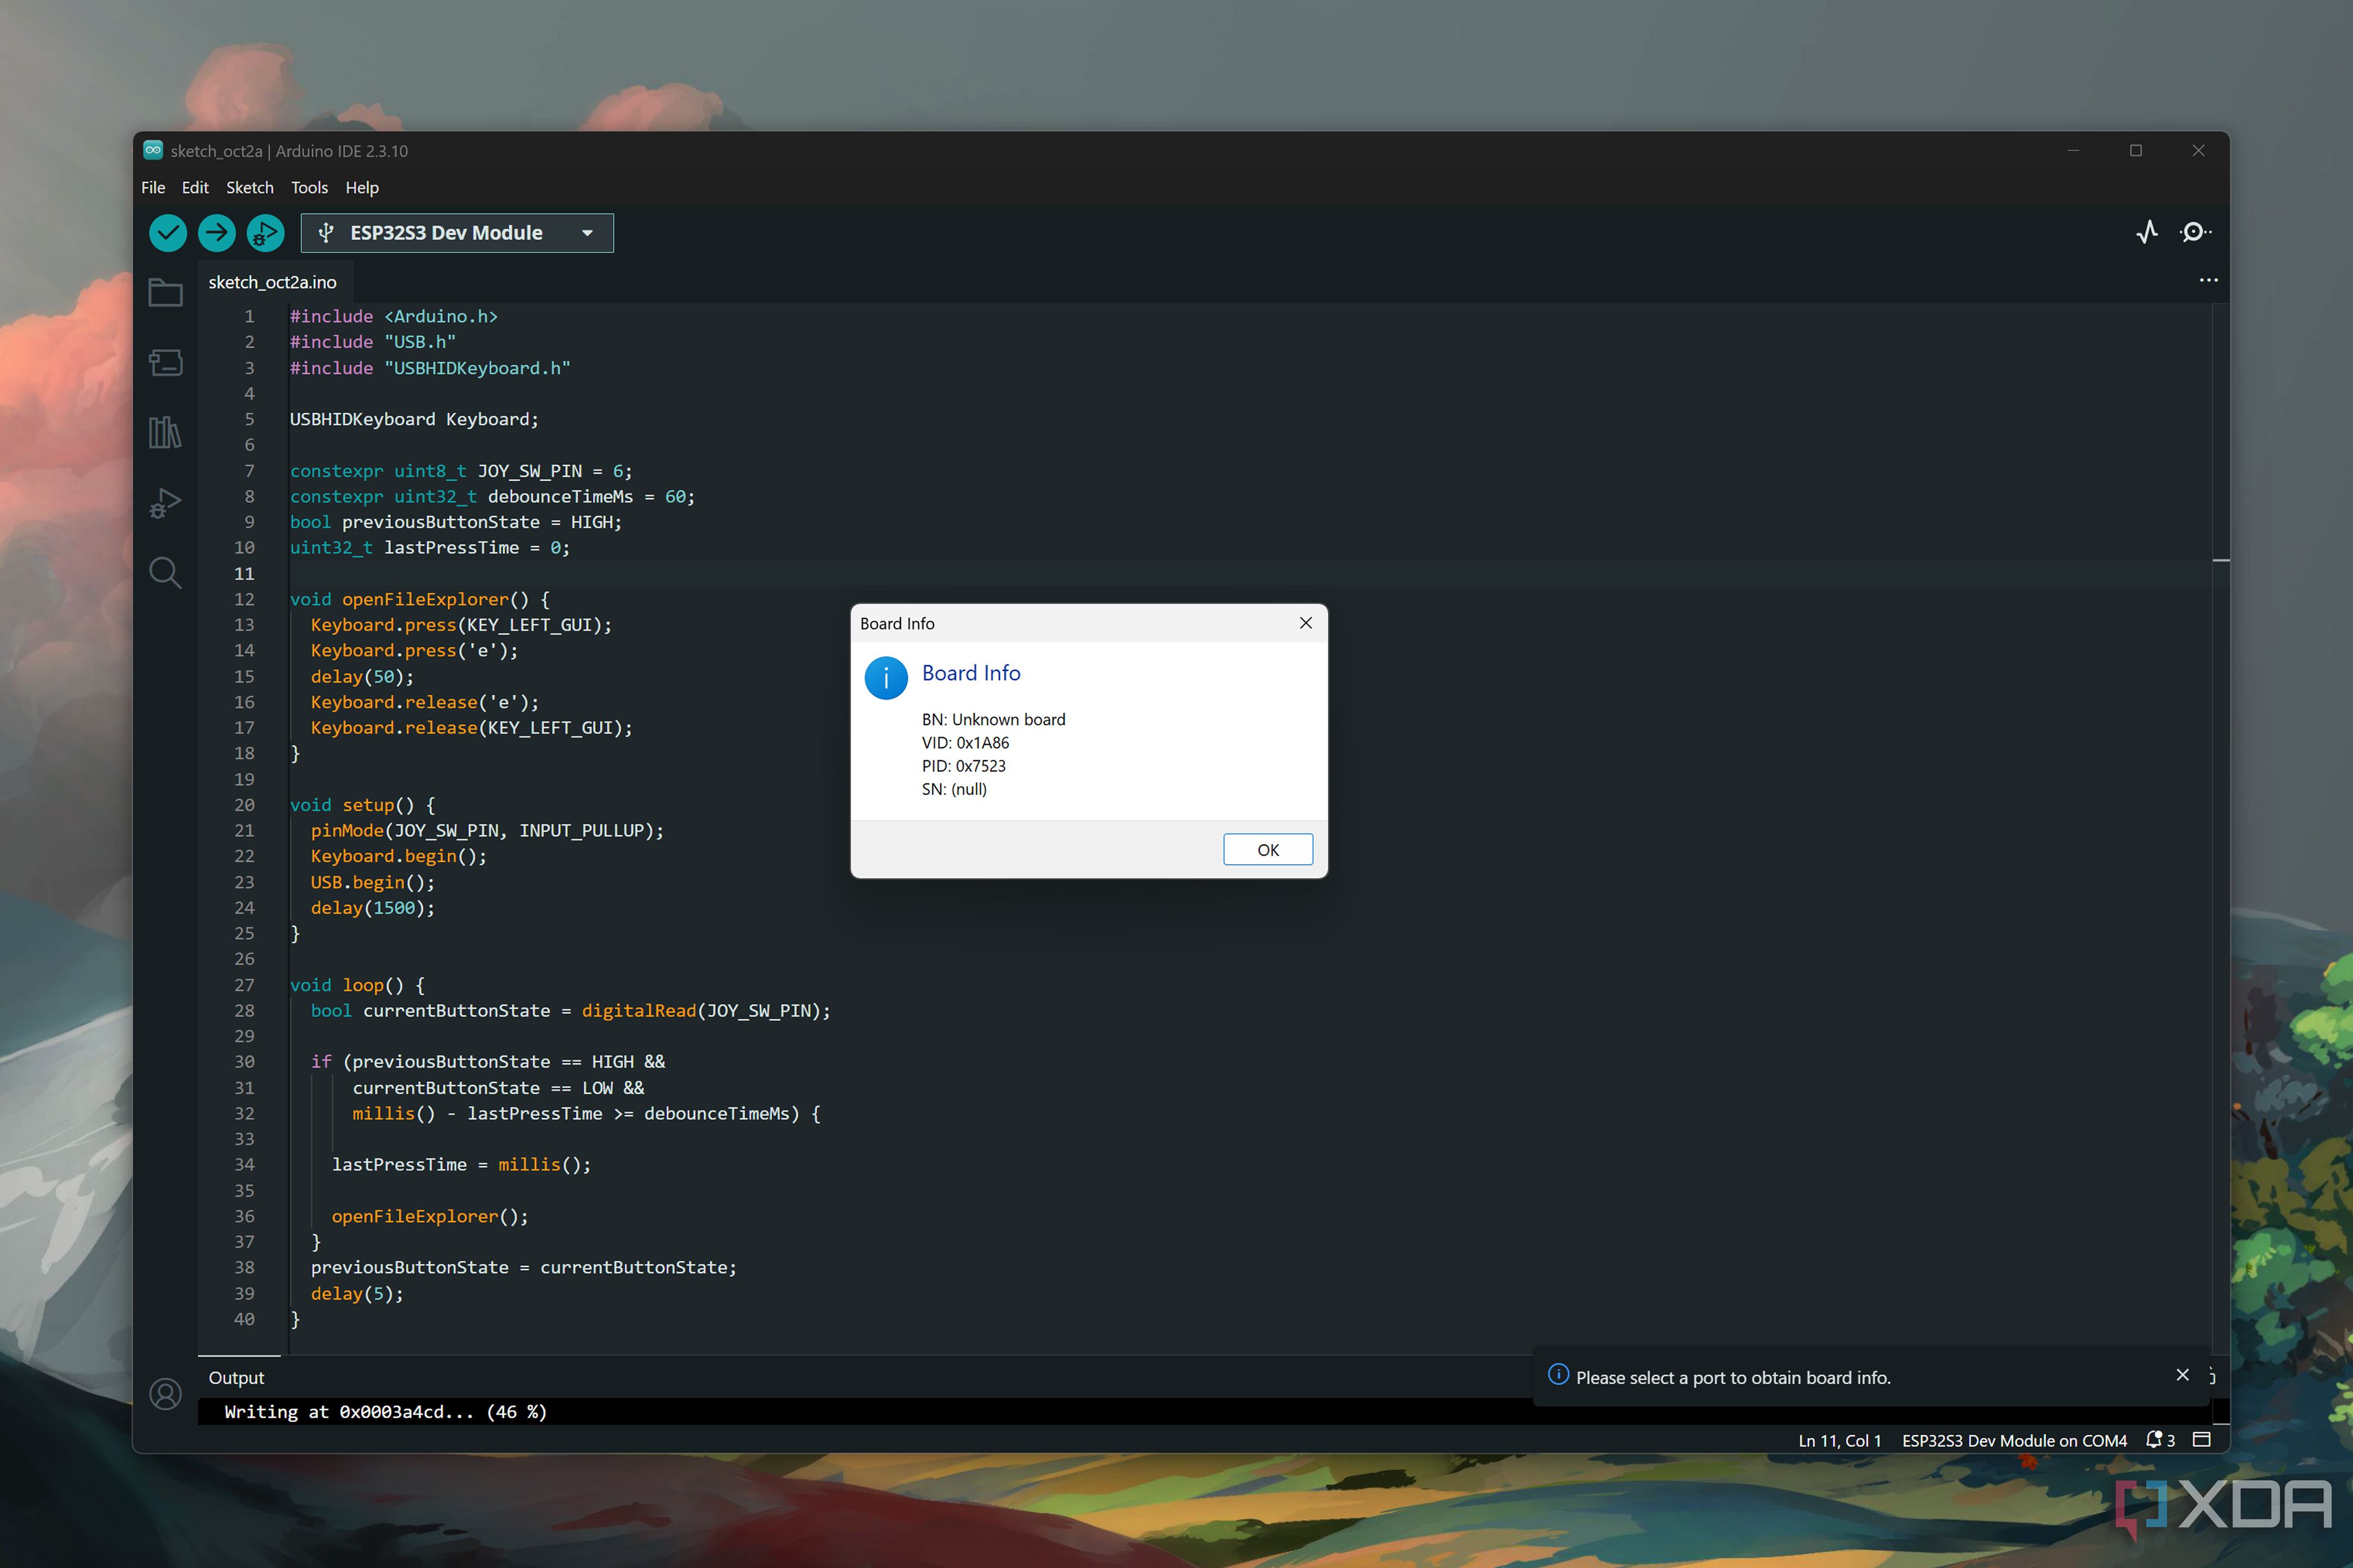Expand the ESP32S3 Dev Module board dropdown
This screenshot has height=1568, width=2353.
(x=457, y=233)
